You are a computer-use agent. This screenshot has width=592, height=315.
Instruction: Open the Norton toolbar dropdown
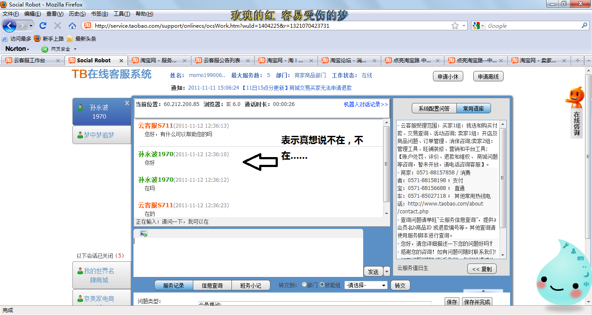click(x=17, y=49)
